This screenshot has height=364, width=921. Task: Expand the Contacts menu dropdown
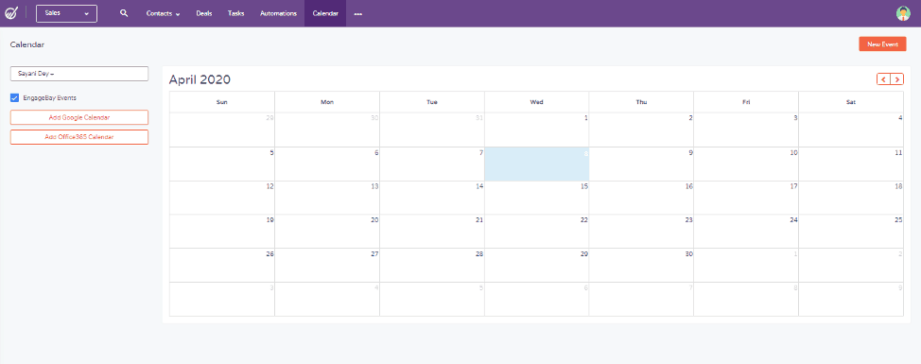(163, 13)
